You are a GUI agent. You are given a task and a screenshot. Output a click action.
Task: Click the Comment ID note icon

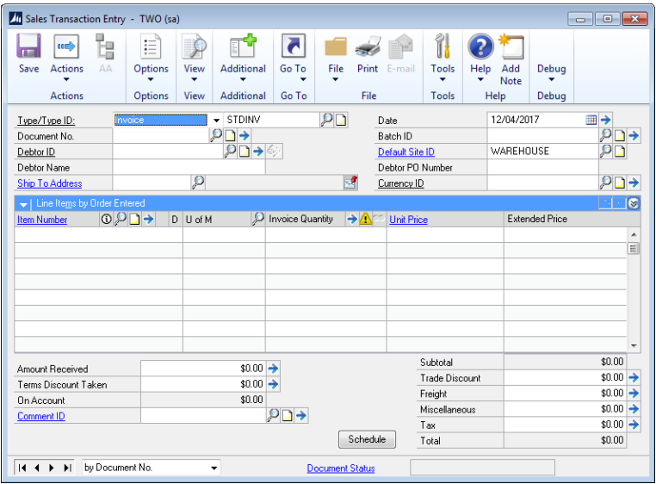(288, 416)
